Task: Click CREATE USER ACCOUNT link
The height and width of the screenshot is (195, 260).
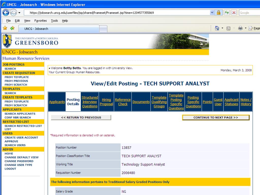Action: (x=21, y=138)
